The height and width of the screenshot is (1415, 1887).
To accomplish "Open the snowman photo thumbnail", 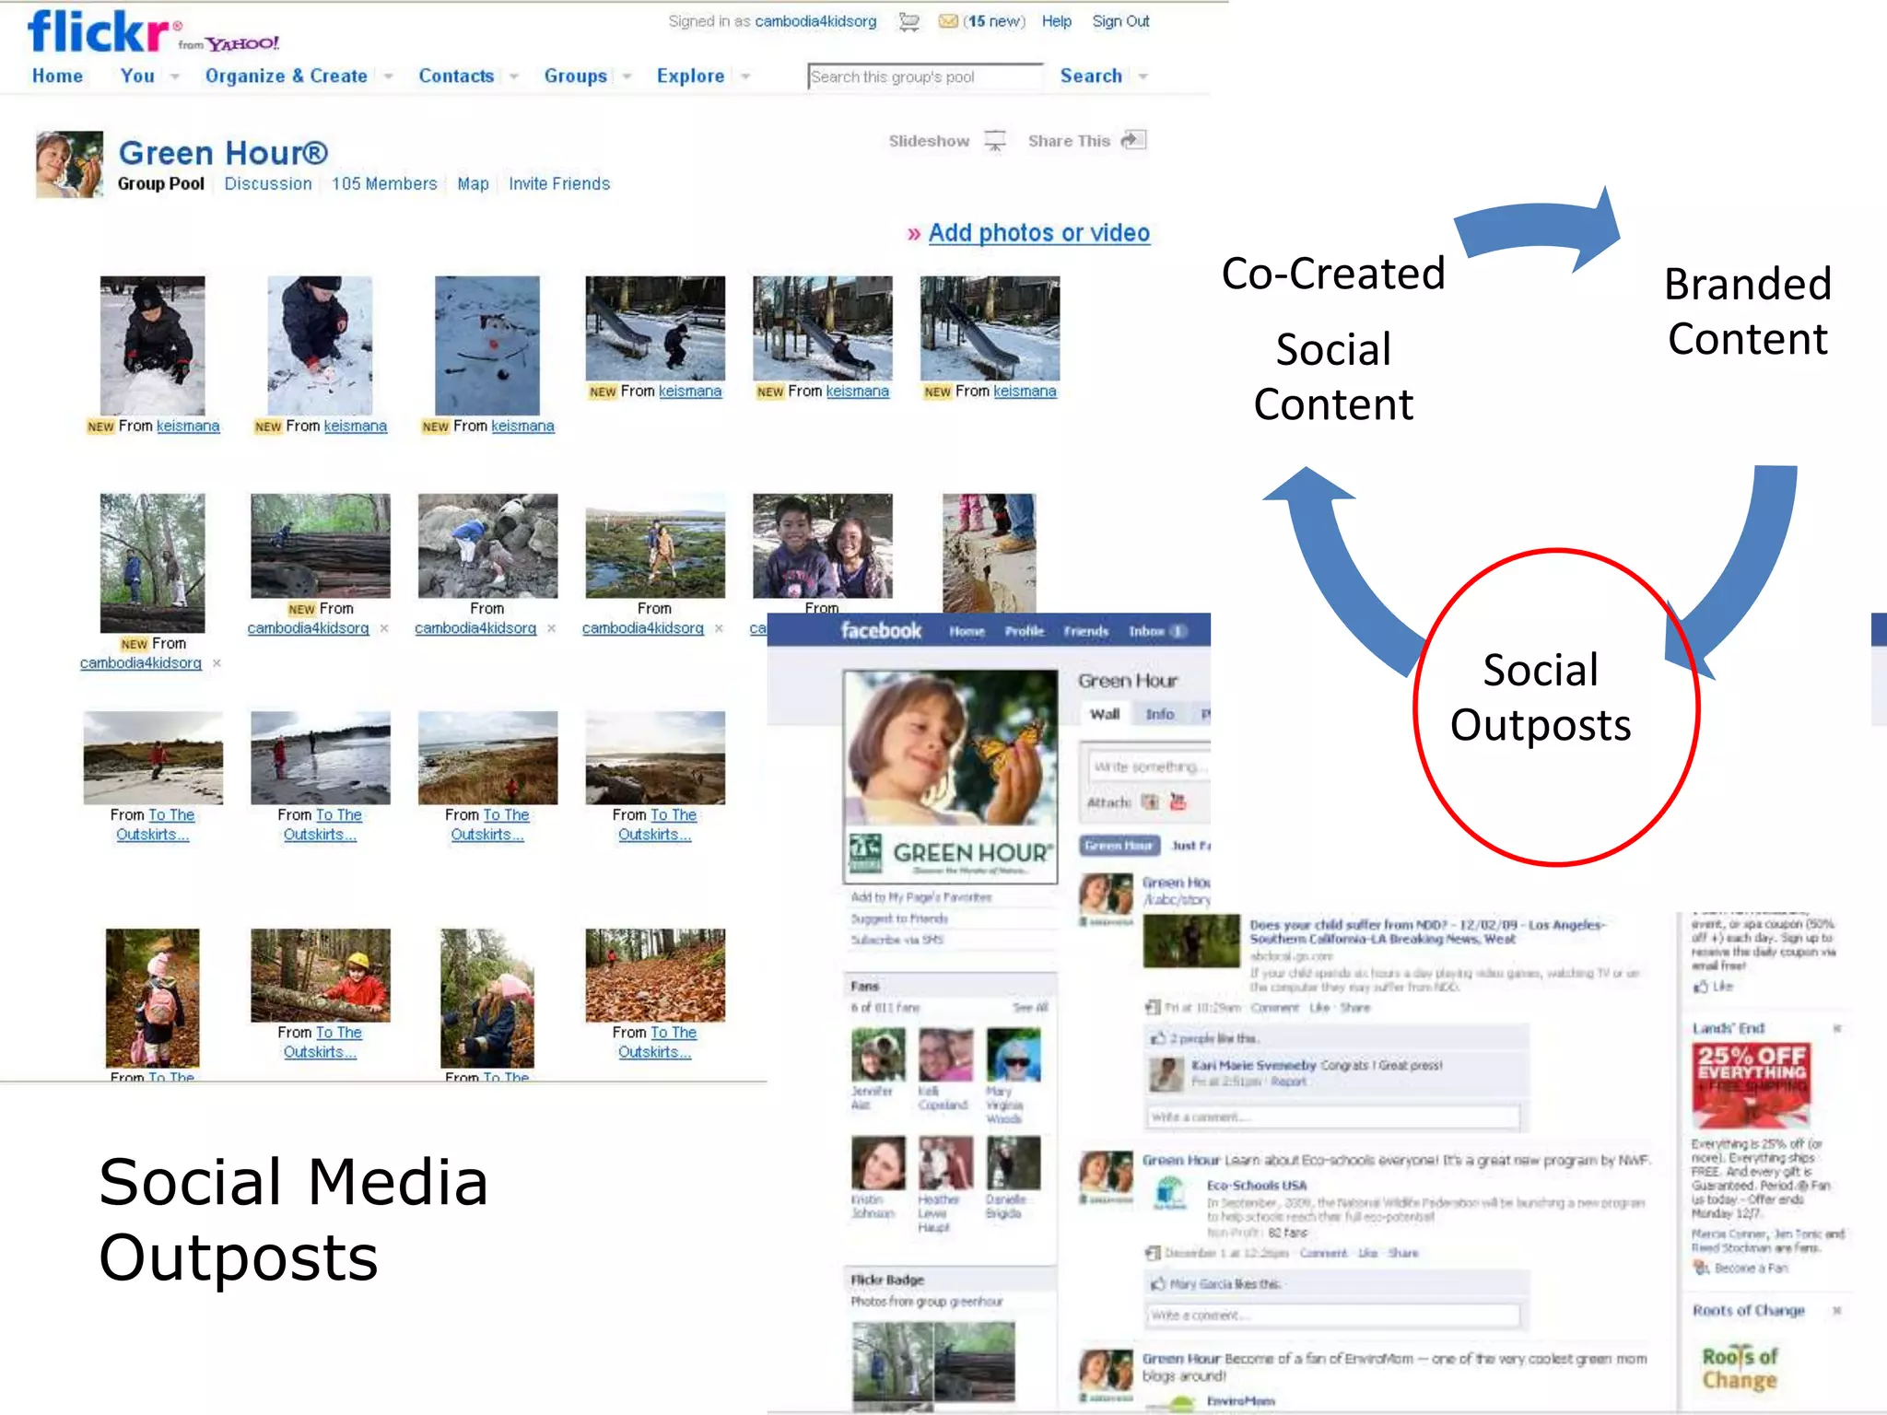I will tap(487, 345).
